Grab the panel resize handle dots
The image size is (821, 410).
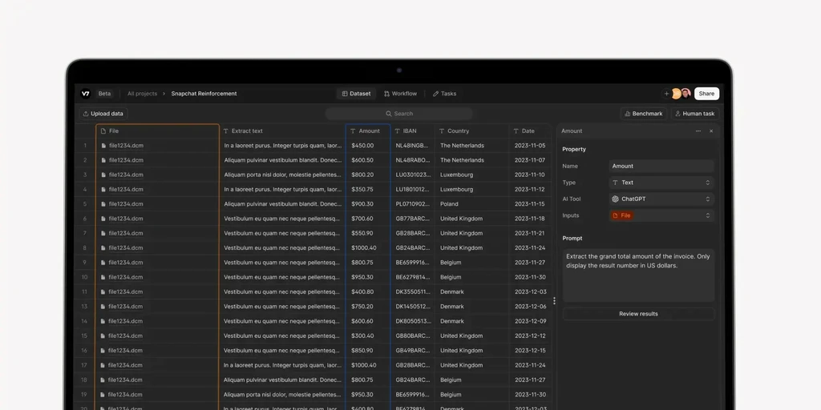[554, 301]
